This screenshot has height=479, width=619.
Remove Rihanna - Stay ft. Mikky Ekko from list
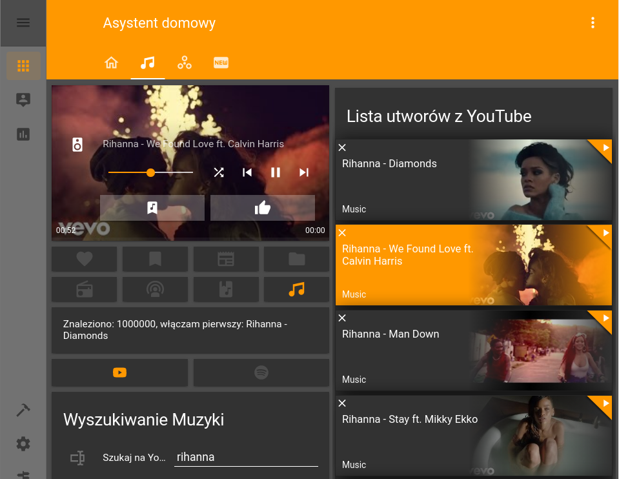point(342,403)
